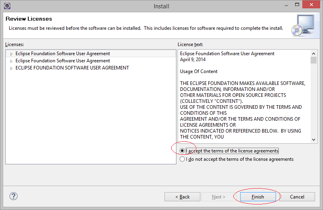Close the Install dialog

coord(311,4)
